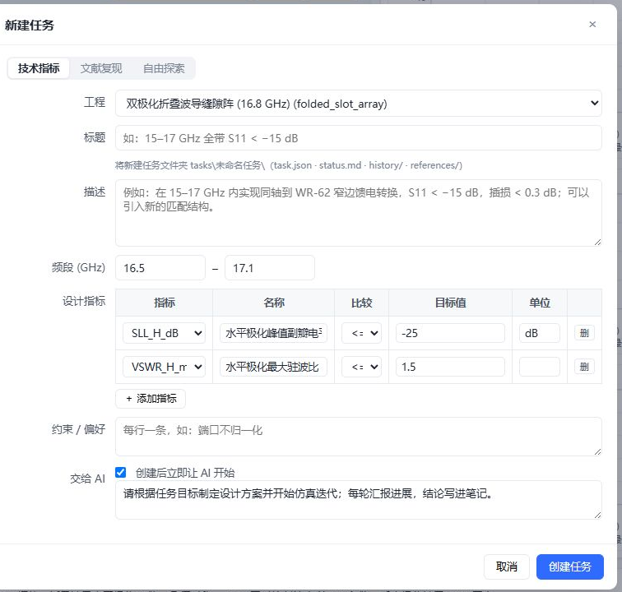This screenshot has width=622, height=592.
Task: Focus the 约束 / 偏好 constraints textarea
Action: pos(358,437)
